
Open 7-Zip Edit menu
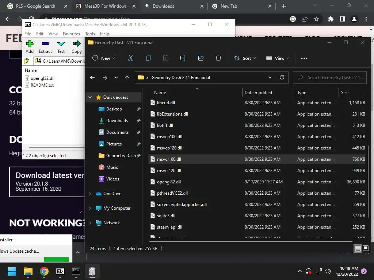pos(39,34)
